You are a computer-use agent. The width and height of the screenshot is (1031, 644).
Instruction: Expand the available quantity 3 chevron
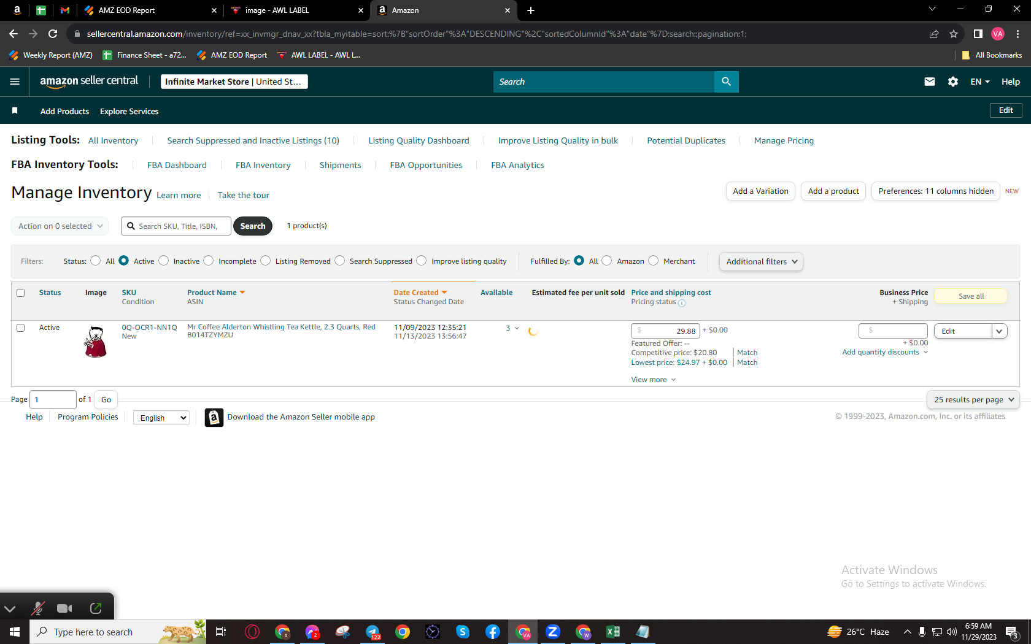[x=517, y=328]
